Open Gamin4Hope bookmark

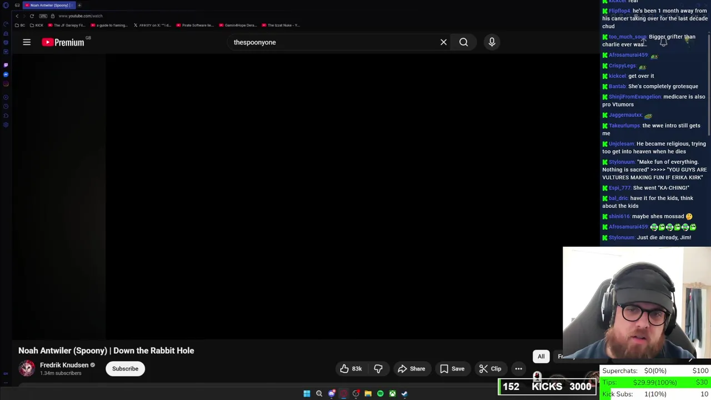(238, 25)
